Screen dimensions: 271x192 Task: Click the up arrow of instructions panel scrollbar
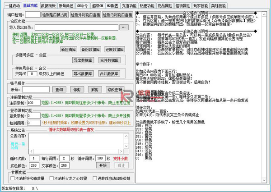[264, 14]
